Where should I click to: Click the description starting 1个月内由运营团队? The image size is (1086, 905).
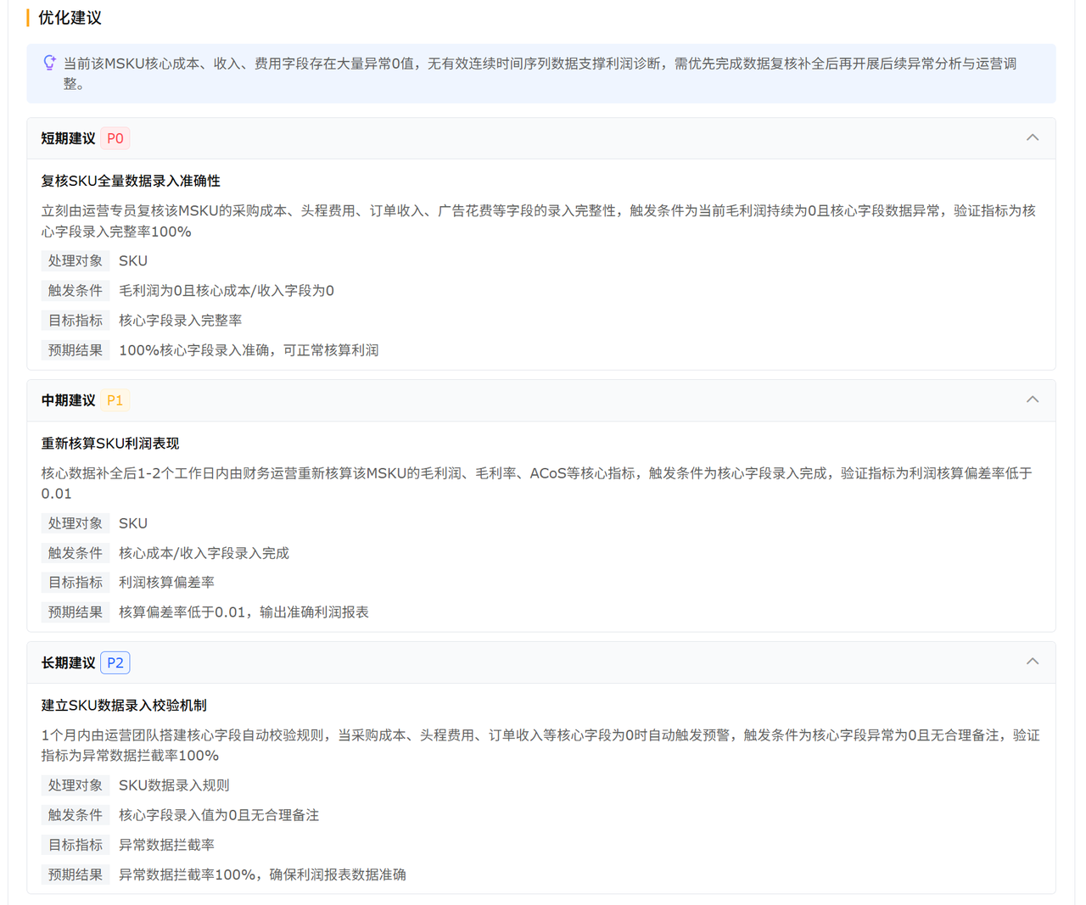pos(540,746)
